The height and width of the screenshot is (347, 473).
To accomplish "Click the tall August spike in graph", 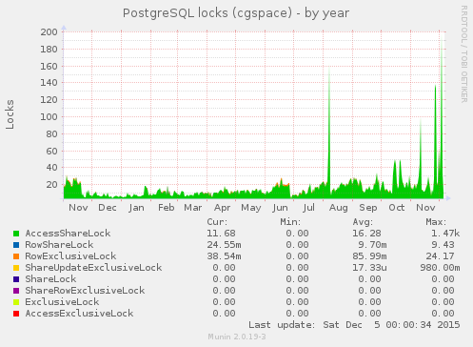I will click(329, 133).
